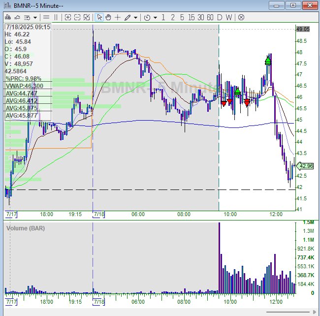This screenshot has width=320, height=316.
Task: Click the clock time range icon
Action: [x=147, y=18]
